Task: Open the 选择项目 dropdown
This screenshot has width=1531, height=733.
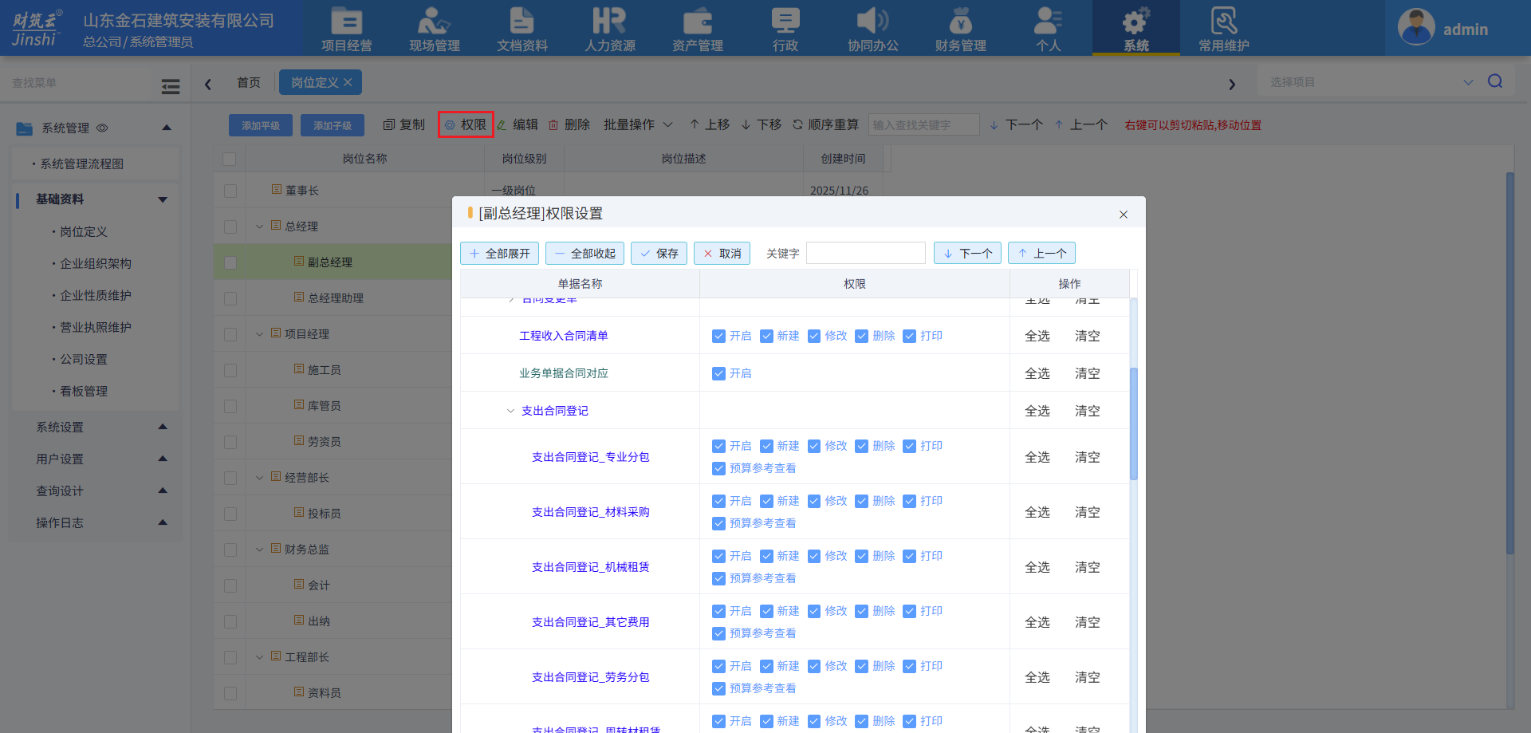Action: 1370,82
